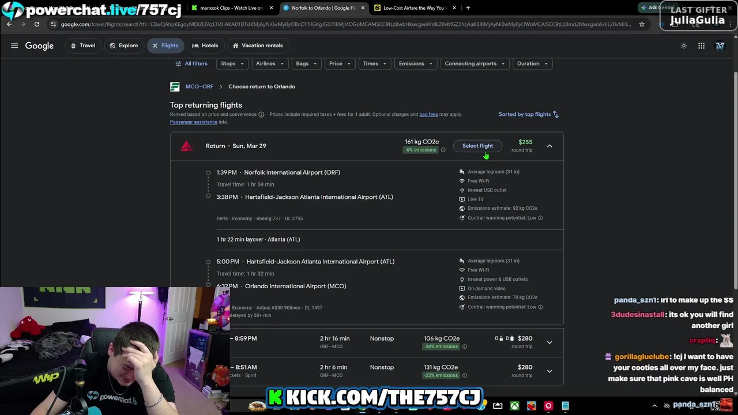The height and width of the screenshot is (415, 738).
Task: Open the Explore tab
Action: coord(123,46)
